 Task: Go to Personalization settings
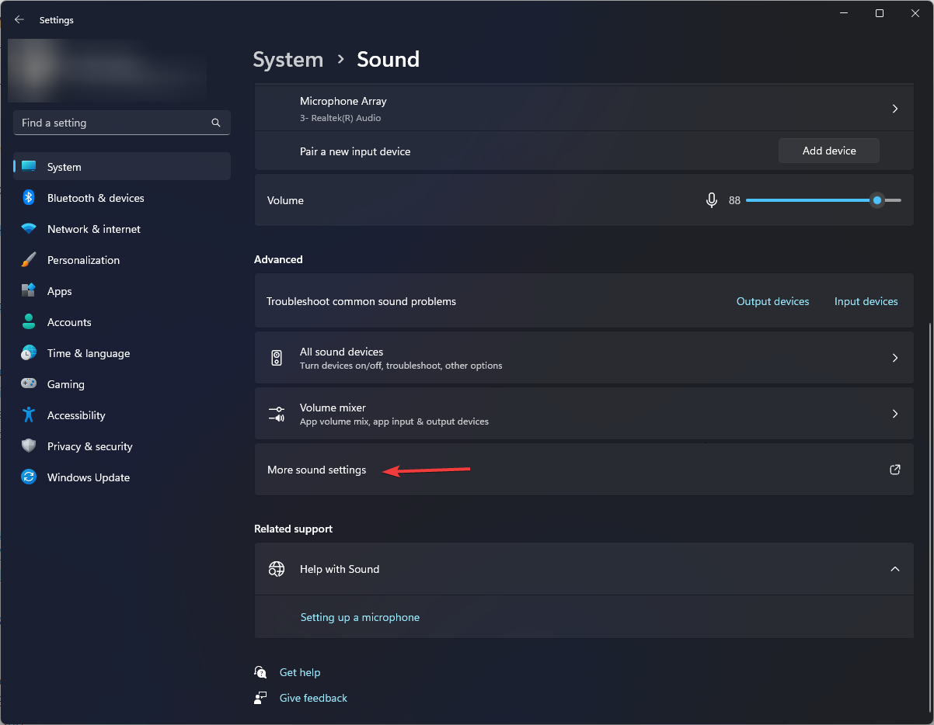tap(122, 260)
